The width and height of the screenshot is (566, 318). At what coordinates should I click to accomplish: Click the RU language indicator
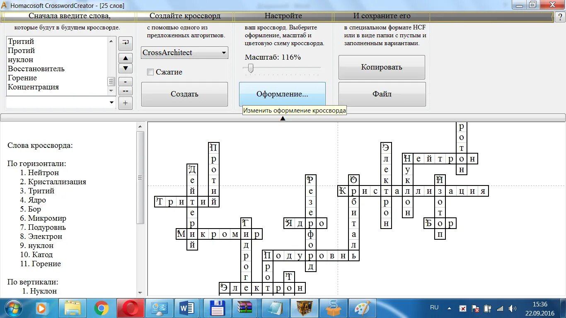point(434,308)
